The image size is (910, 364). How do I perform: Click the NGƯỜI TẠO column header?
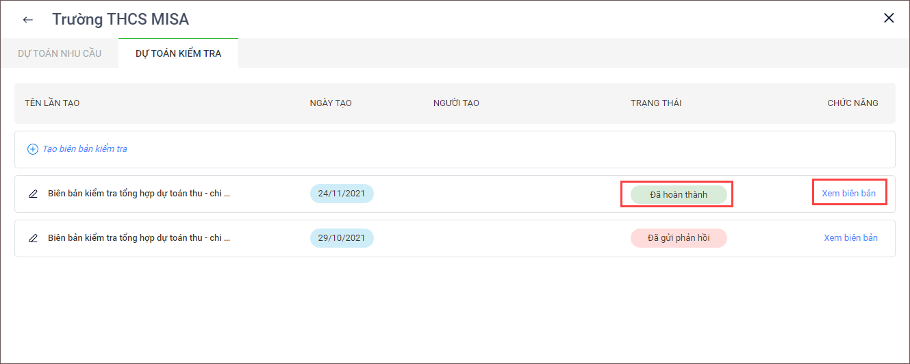[456, 103]
